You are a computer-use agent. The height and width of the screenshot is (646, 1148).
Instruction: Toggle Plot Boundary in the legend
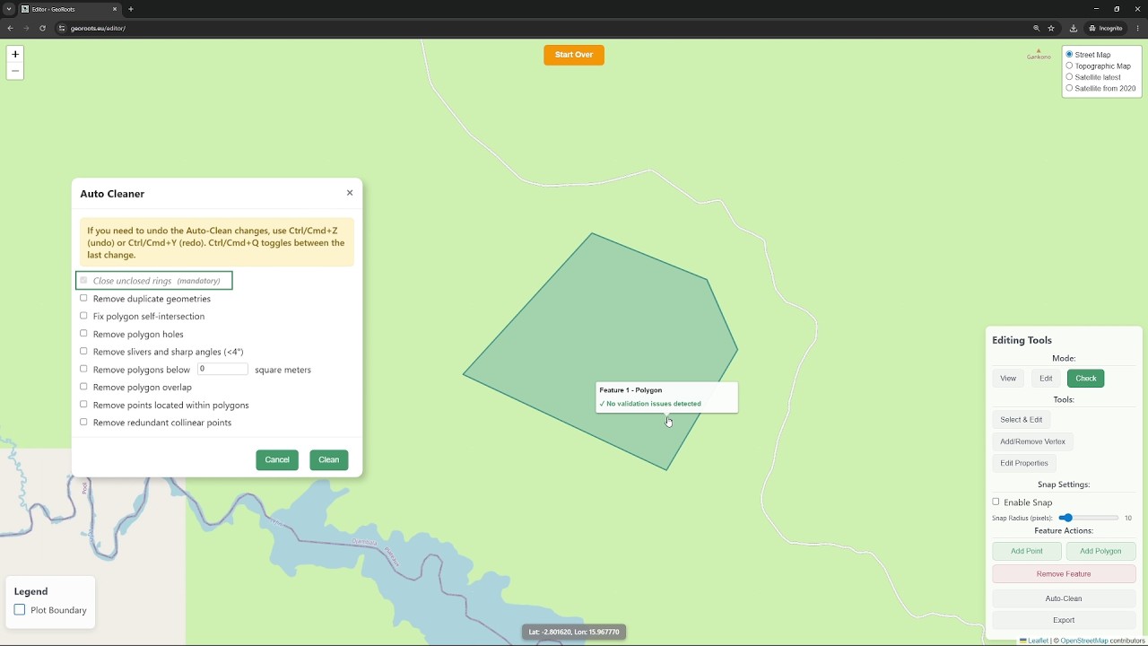[20, 610]
